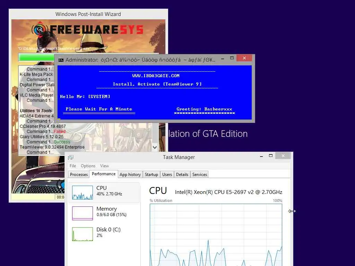Click the Hello Mr: [SYSTEM] console line
The width and height of the screenshot is (355, 266).
pyautogui.click(x=85, y=97)
